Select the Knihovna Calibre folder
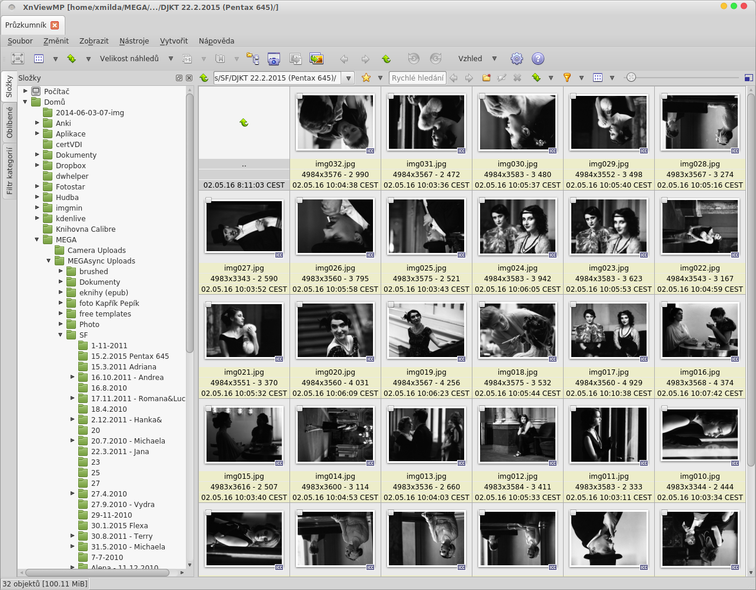 (x=85, y=229)
